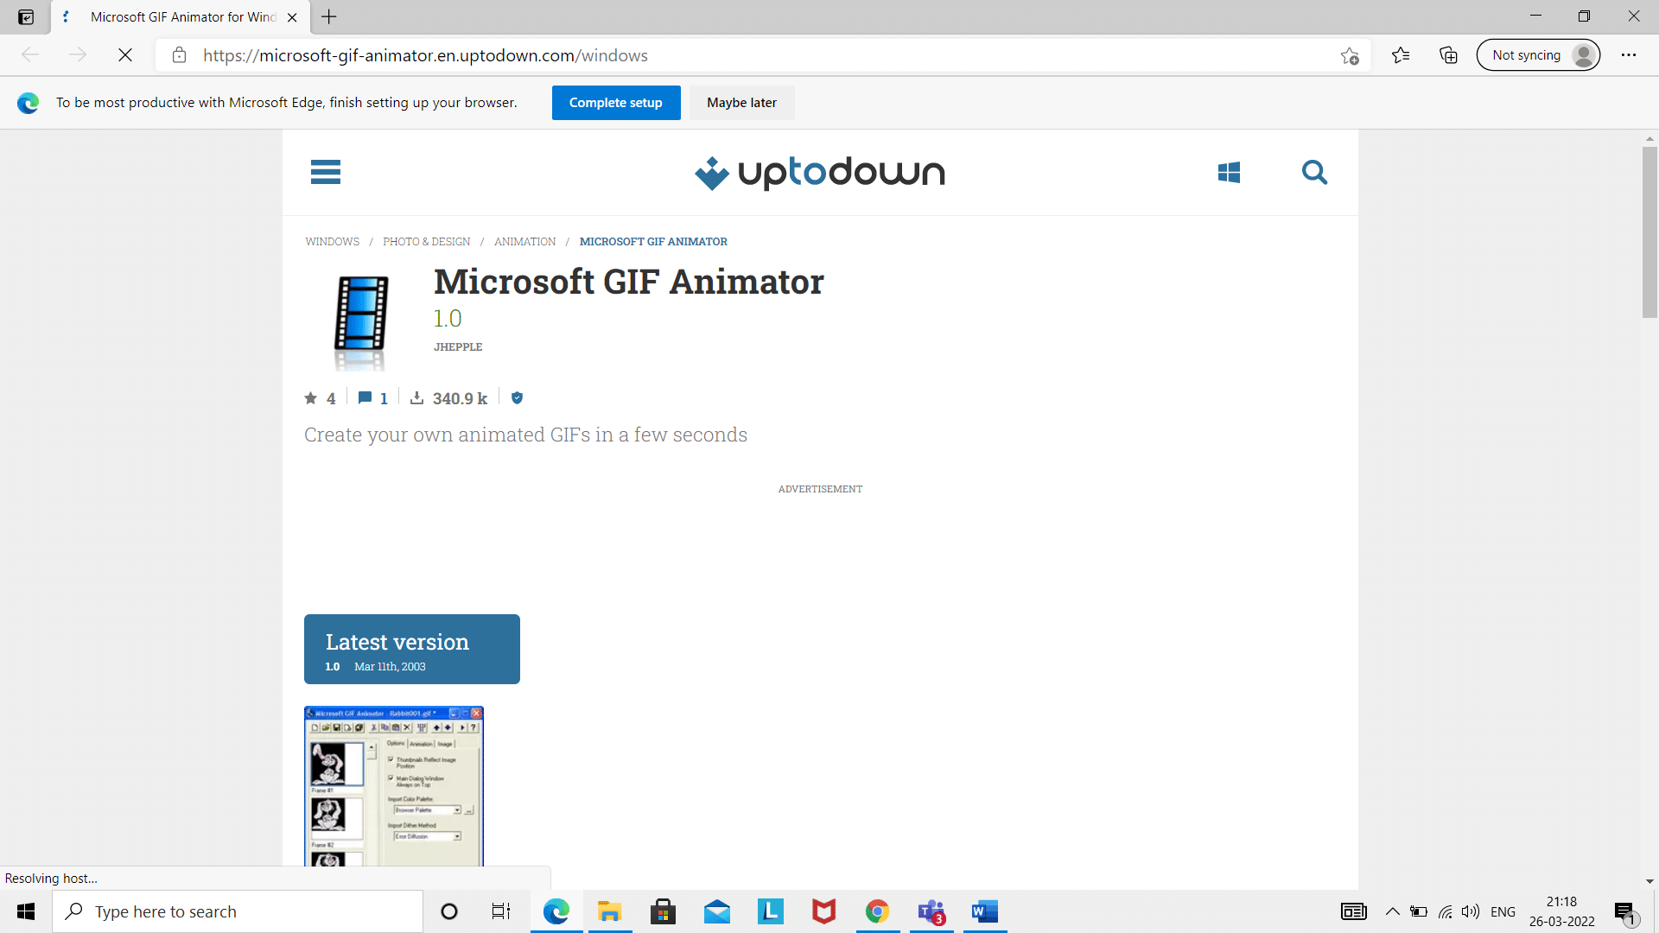Click the Microsoft GIF Animator screenshot thumbnail

click(394, 786)
